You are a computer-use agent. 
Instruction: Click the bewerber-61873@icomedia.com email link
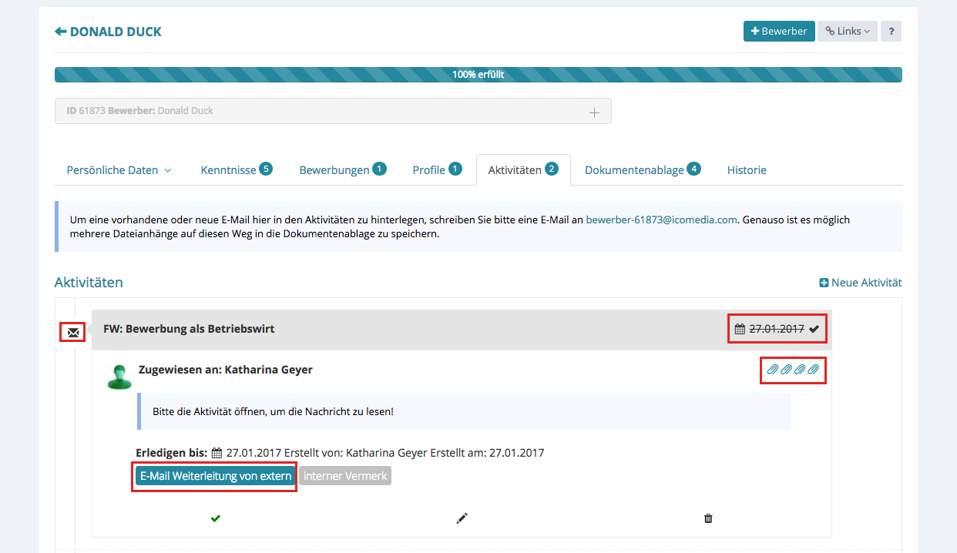click(661, 220)
